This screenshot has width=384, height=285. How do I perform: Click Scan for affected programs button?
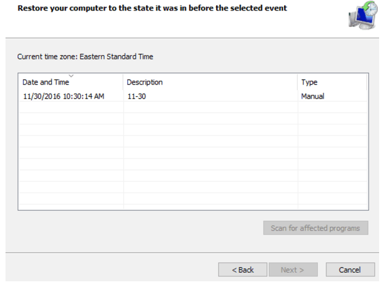pos(315,228)
